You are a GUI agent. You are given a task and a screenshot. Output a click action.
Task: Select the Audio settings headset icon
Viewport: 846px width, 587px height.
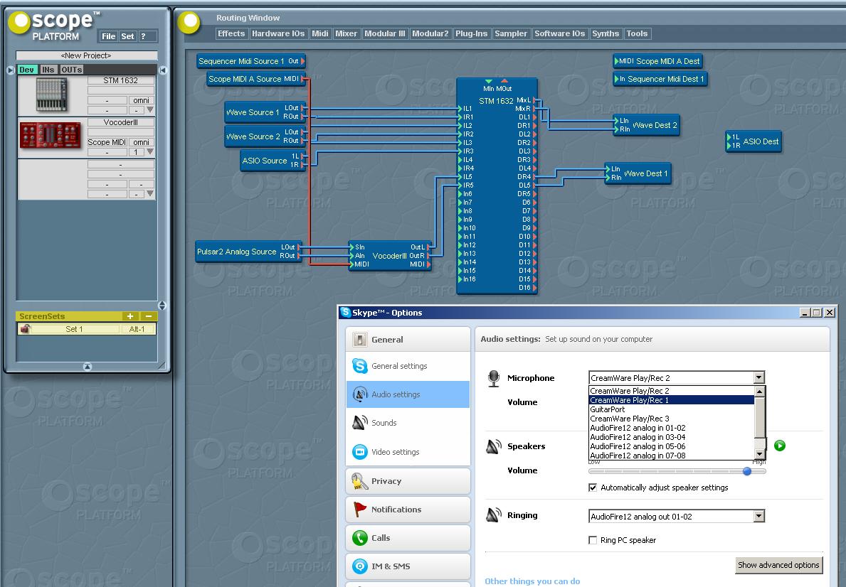[359, 394]
